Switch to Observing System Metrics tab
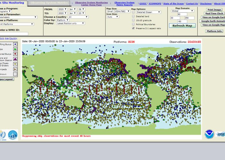Viewport: 225px width, 160px height. coord(49,3)
